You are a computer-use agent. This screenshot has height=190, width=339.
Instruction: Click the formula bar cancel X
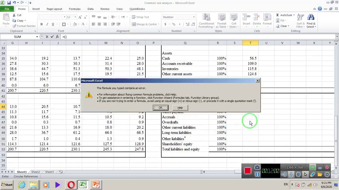(x=47, y=37)
